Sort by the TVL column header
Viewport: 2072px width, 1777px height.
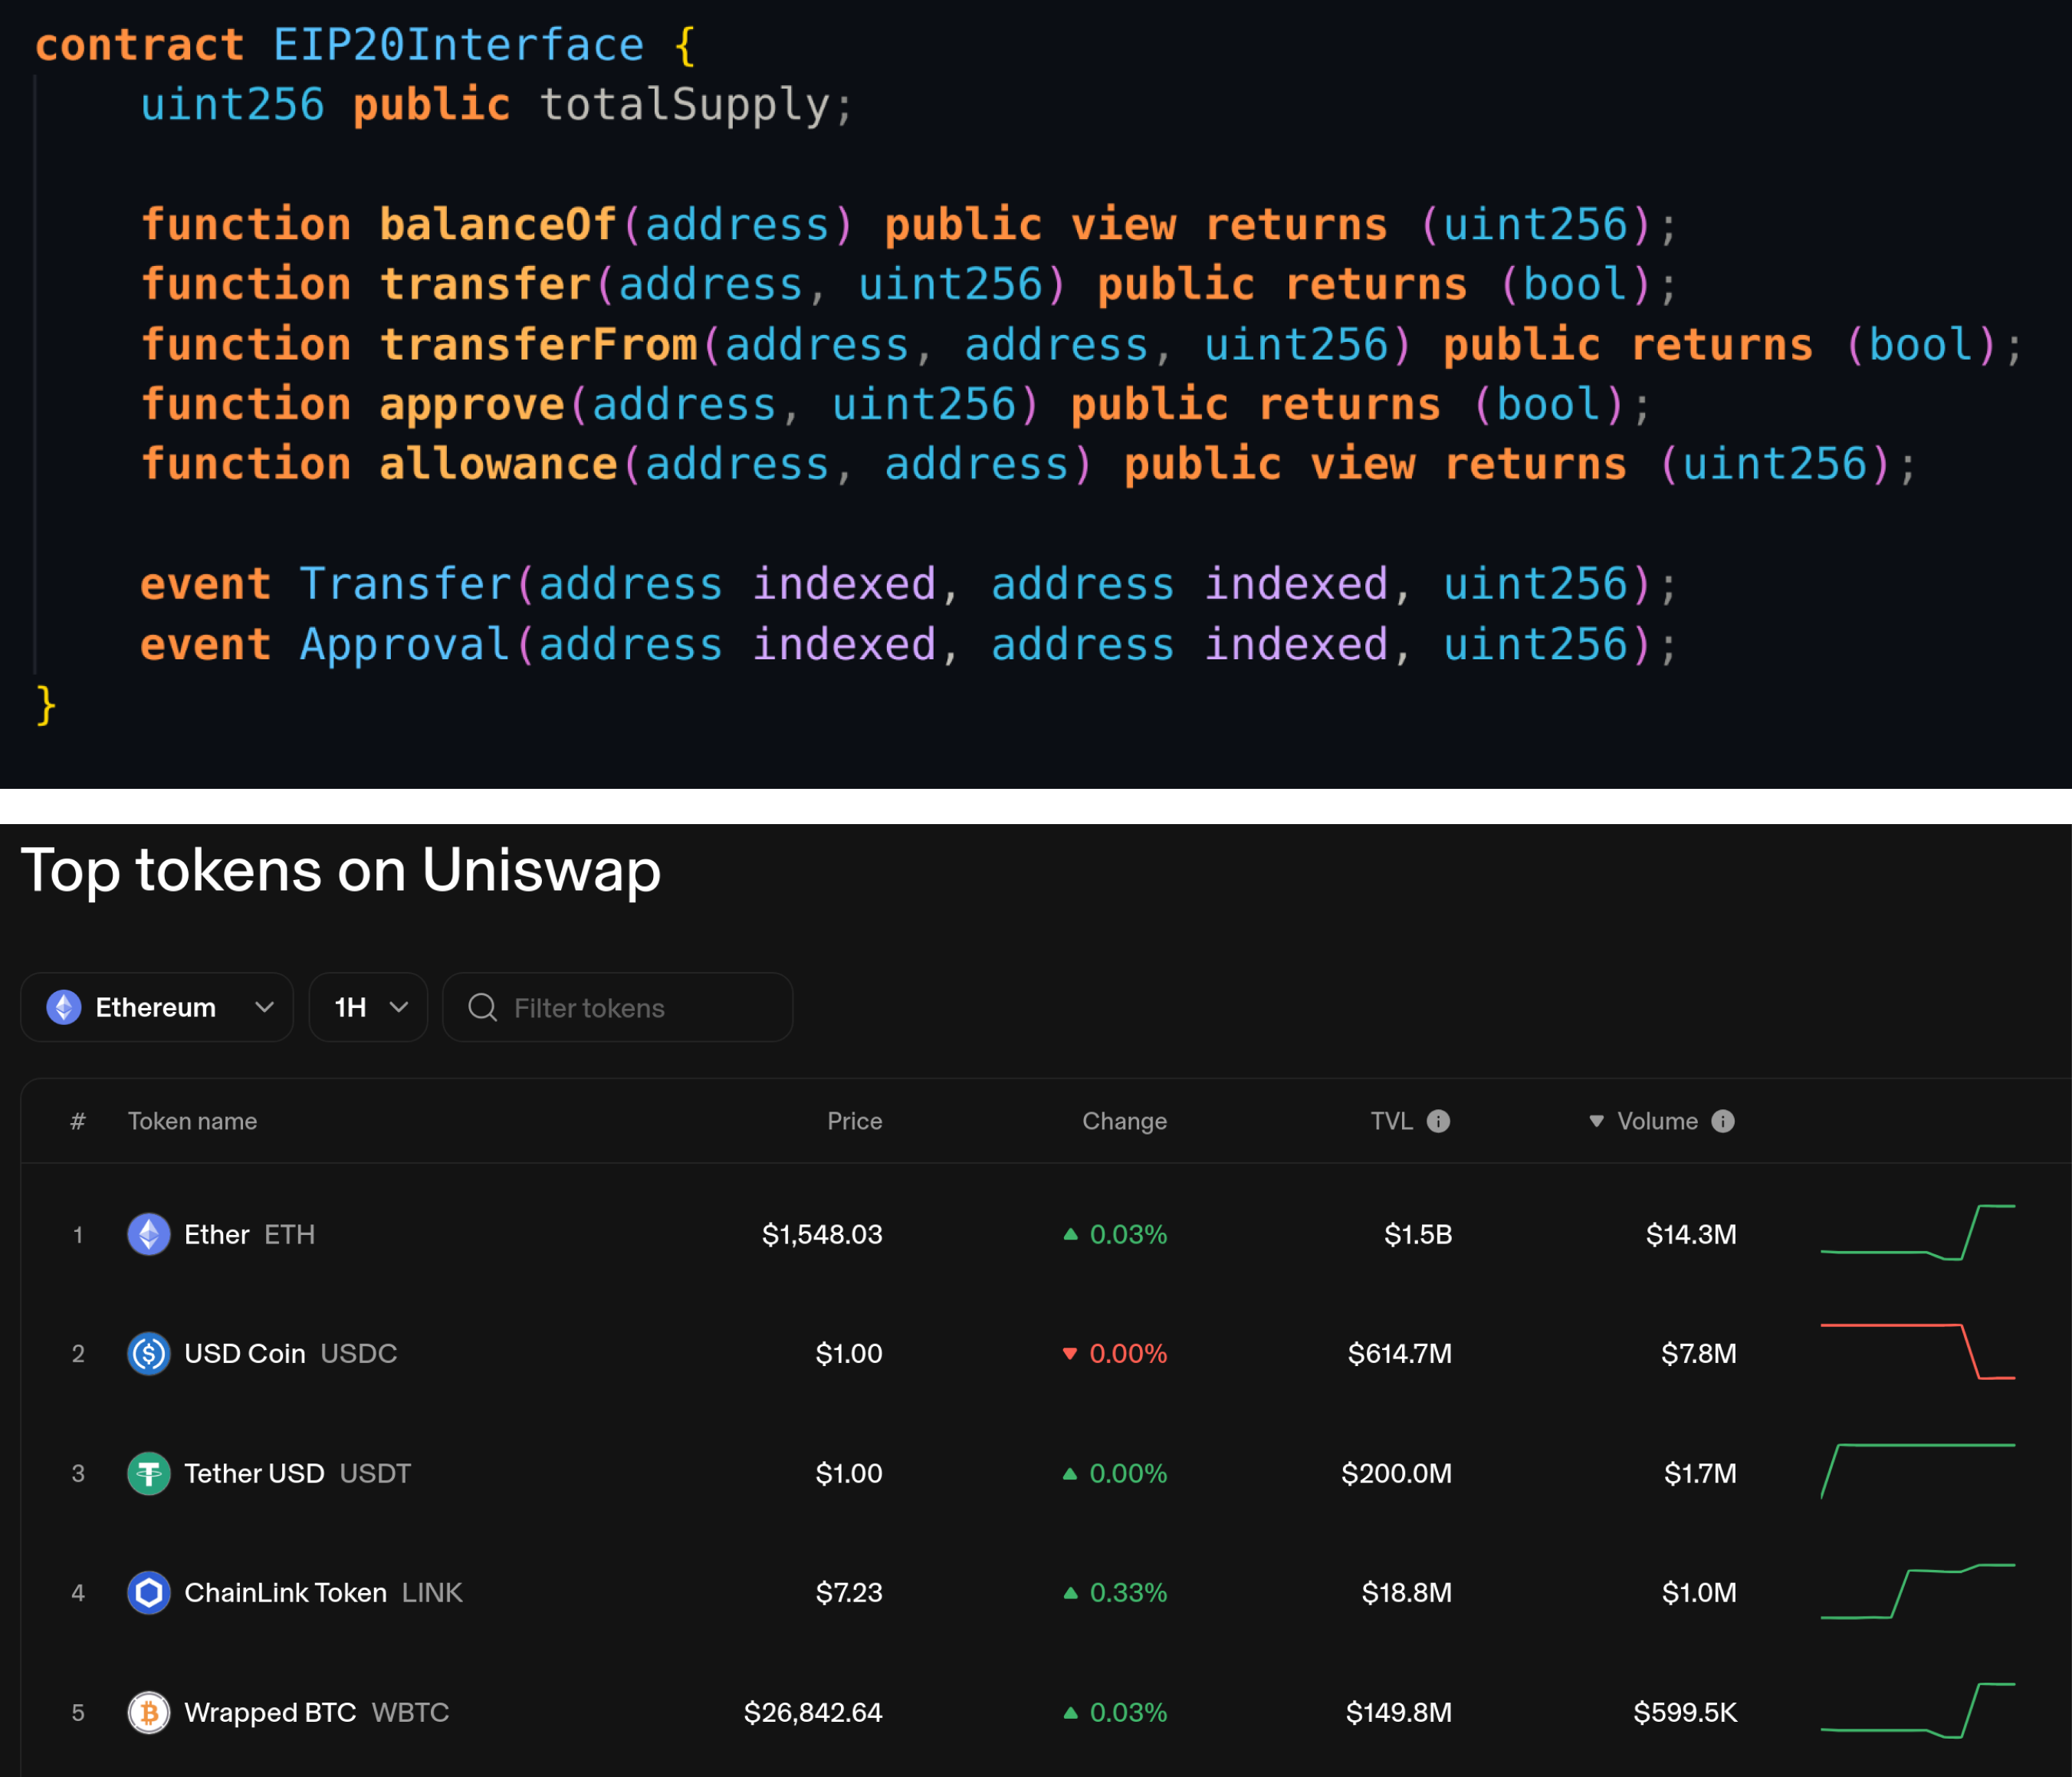[x=1391, y=1121]
